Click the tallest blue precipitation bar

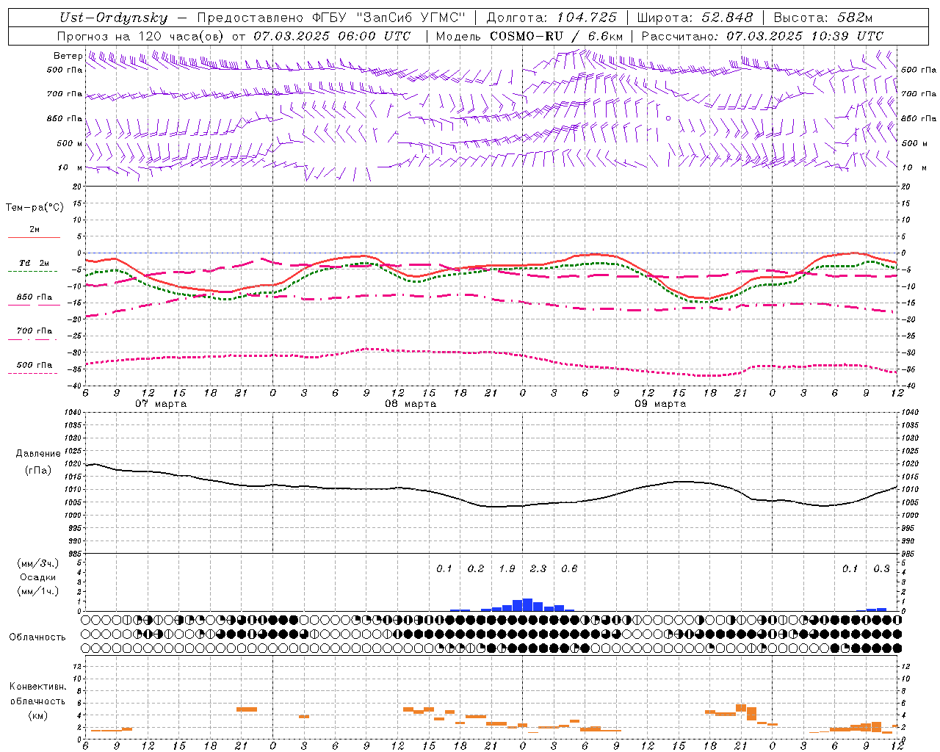click(527, 605)
